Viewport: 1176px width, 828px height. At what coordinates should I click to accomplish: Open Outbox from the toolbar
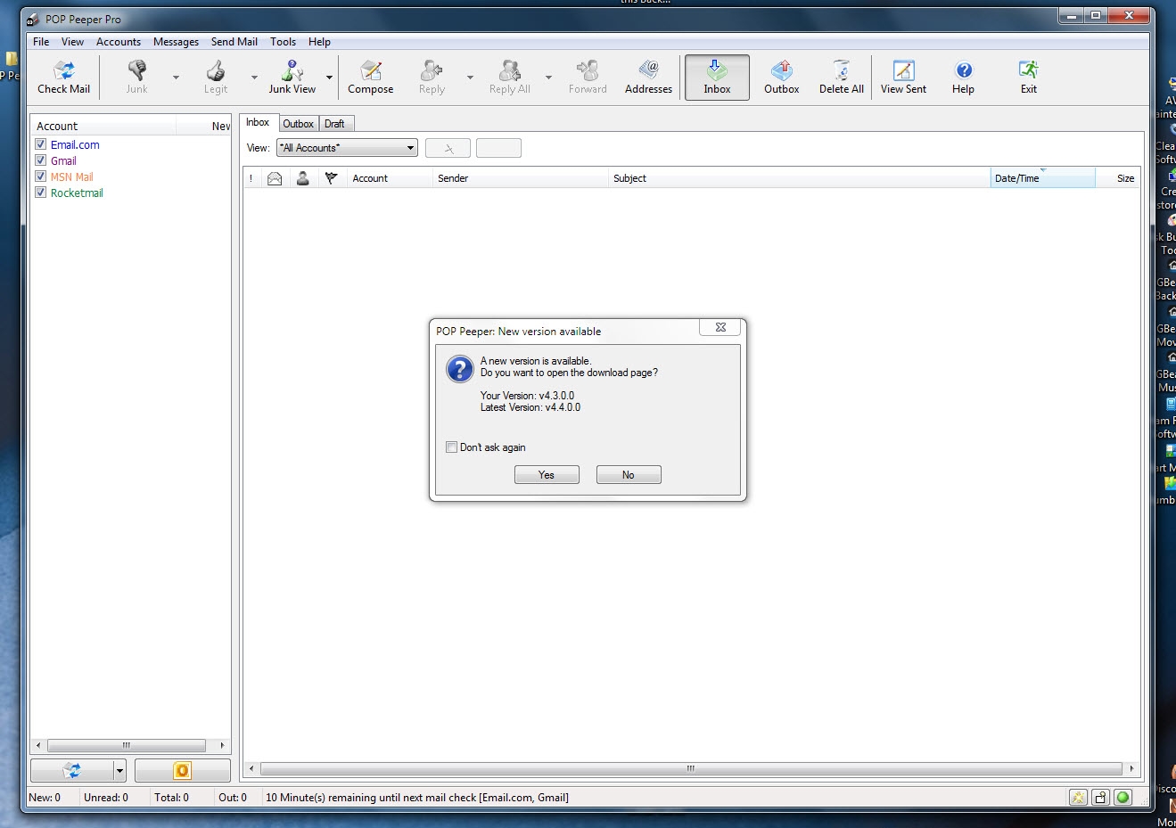782,77
